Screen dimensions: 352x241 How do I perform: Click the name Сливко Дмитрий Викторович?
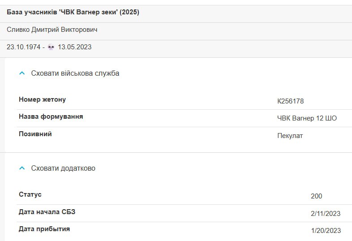click(x=52, y=30)
